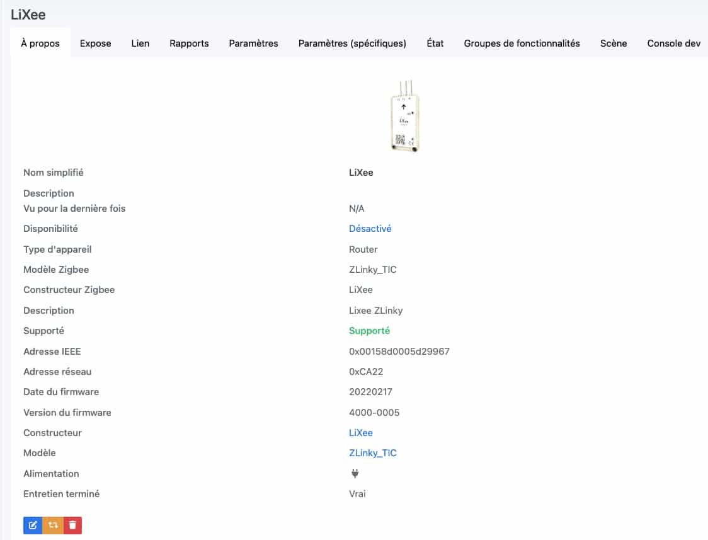Click the N/A last seen value
Viewport: 708px width, 540px height.
pyautogui.click(x=357, y=208)
